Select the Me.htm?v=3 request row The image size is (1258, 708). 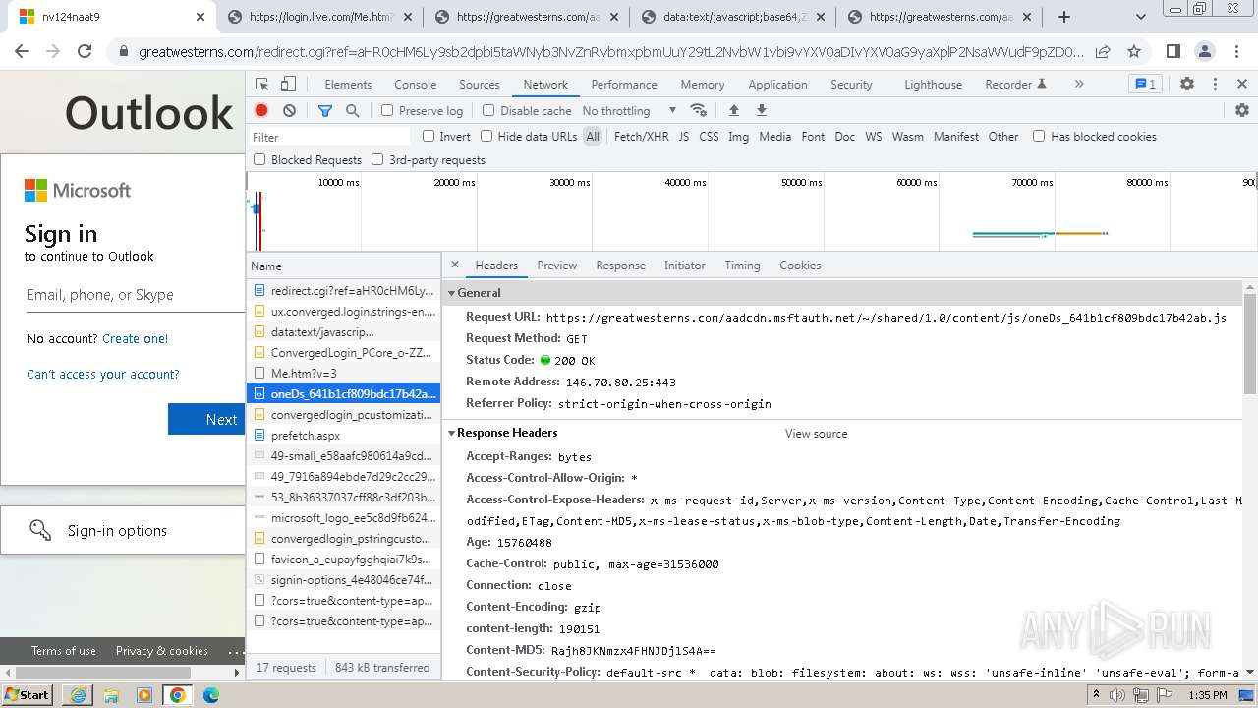coord(343,374)
